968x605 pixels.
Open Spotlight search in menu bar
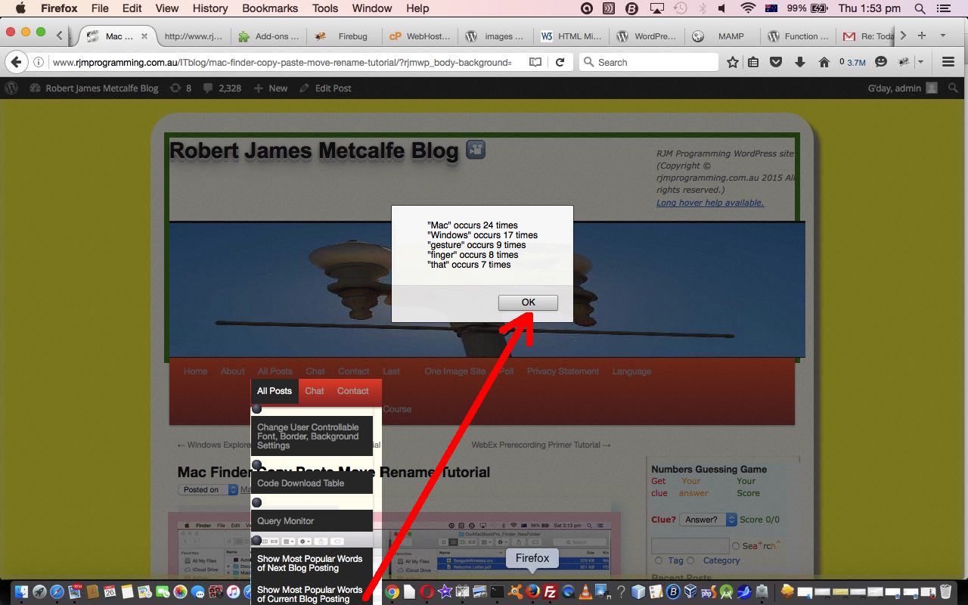click(x=920, y=8)
